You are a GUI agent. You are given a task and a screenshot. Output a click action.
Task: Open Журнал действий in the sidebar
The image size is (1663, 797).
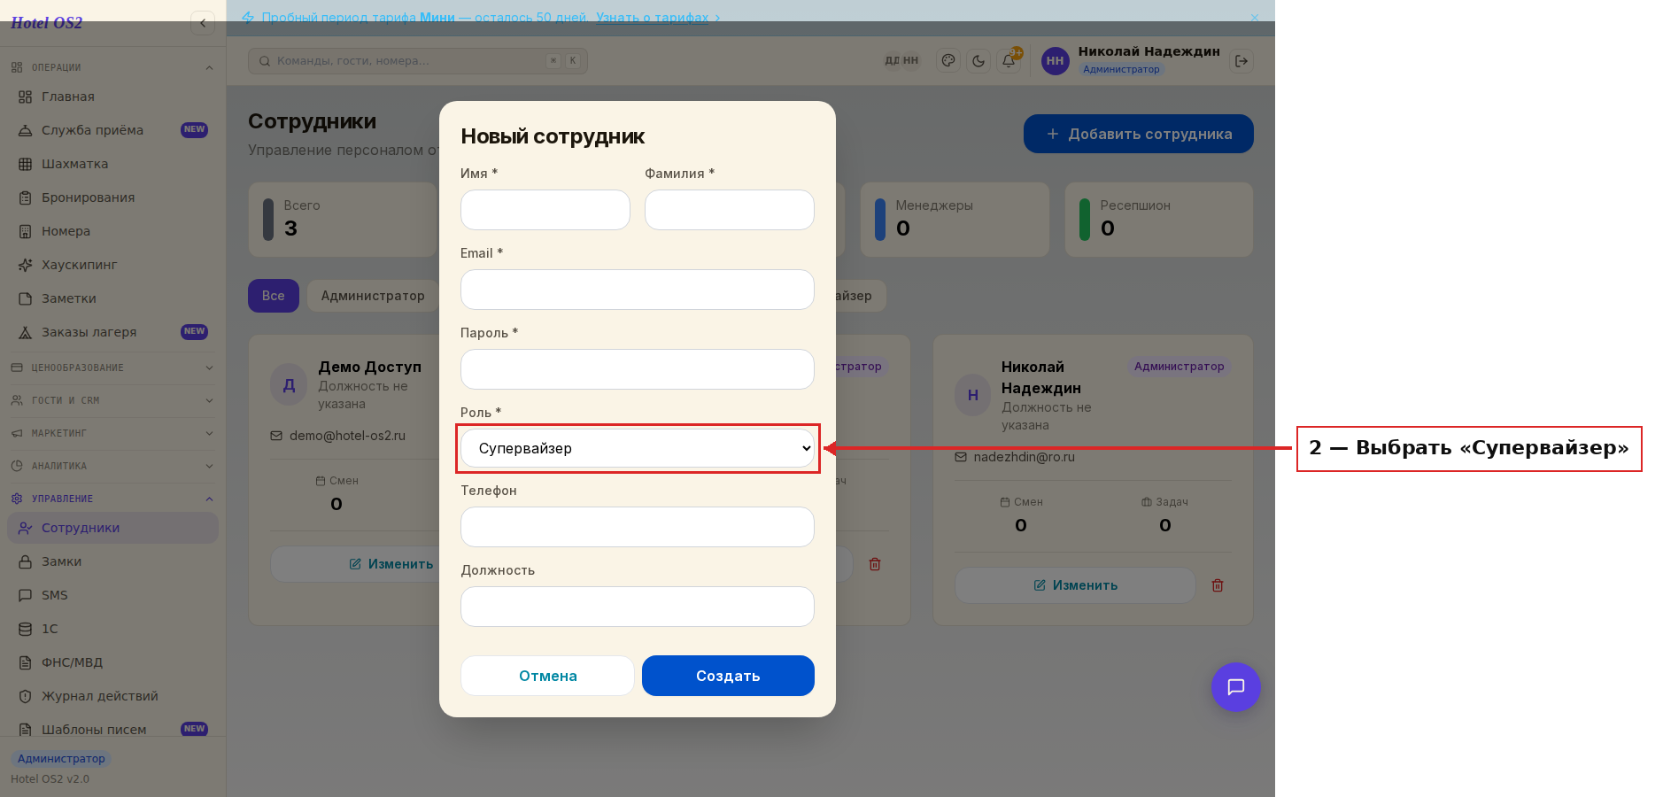[112, 696]
